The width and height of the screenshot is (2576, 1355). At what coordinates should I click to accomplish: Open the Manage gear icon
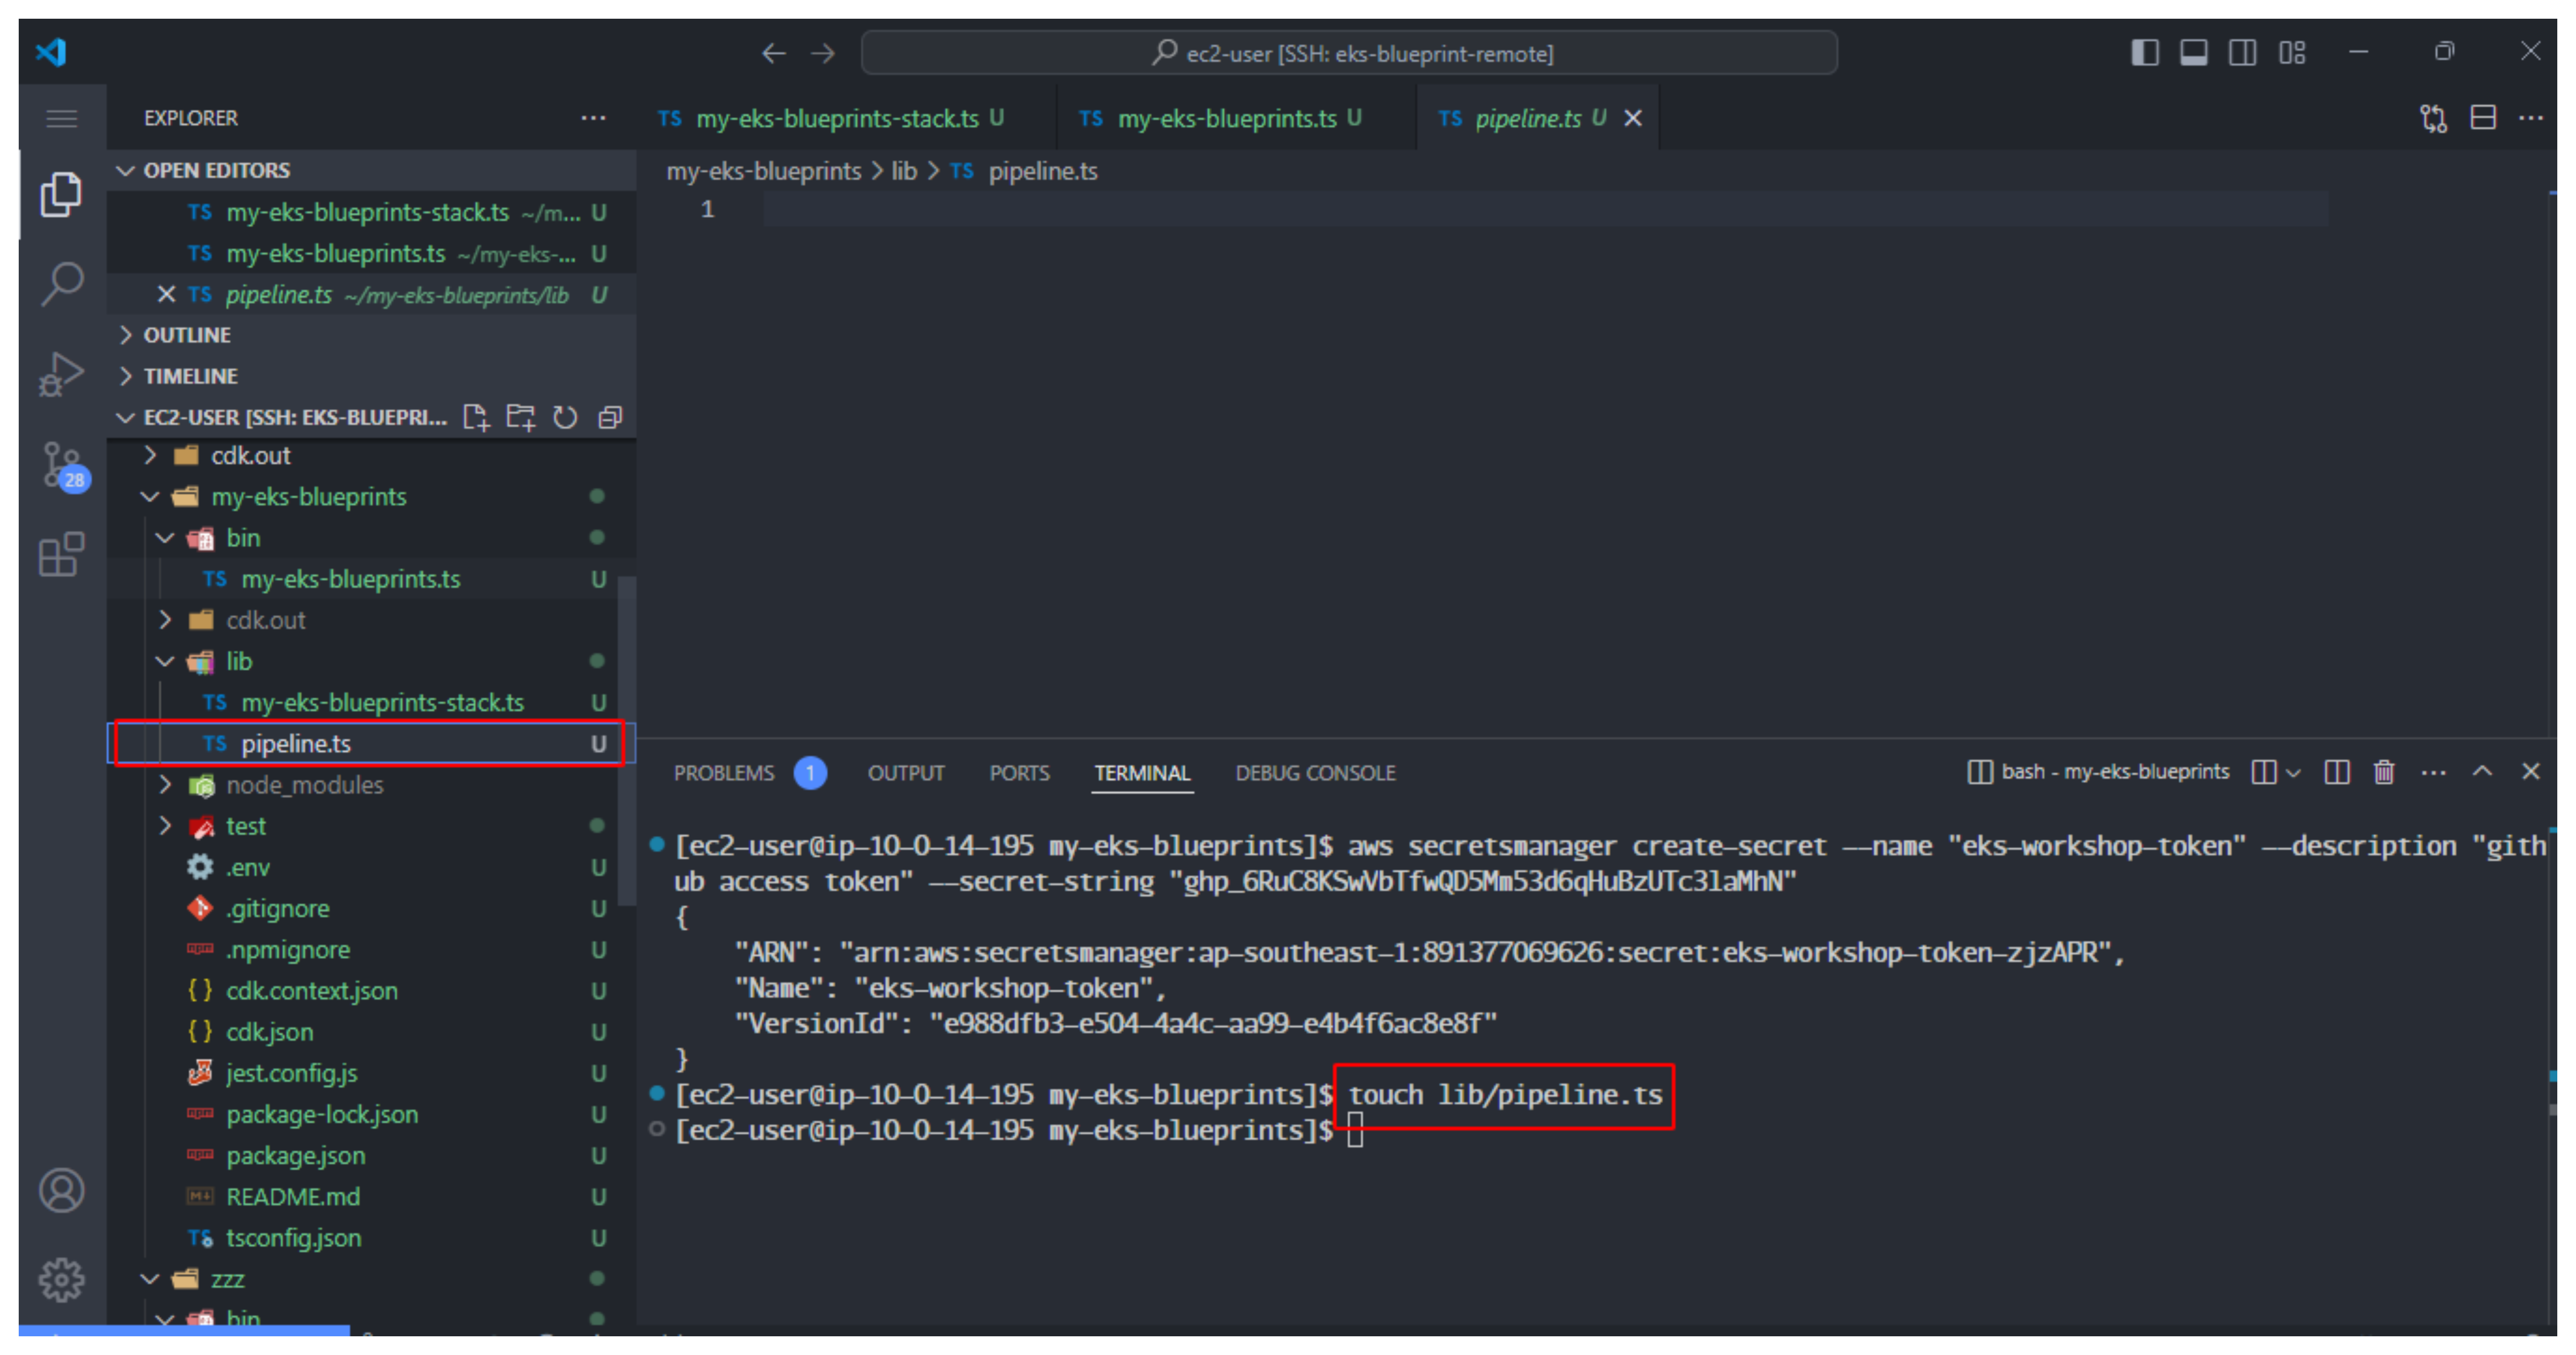click(61, 1279)
